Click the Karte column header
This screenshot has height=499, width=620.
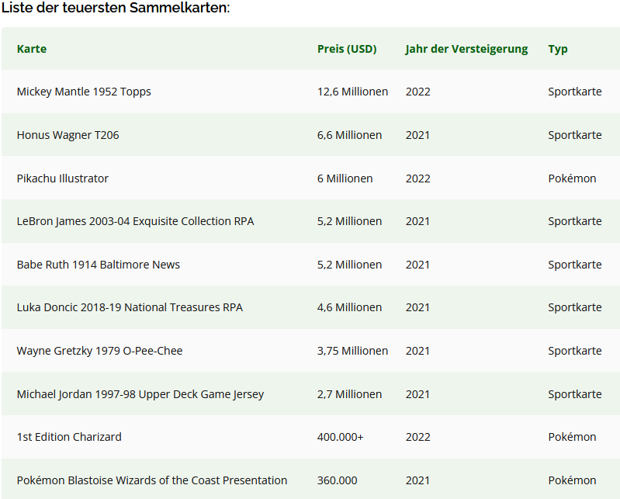(32, 49)
